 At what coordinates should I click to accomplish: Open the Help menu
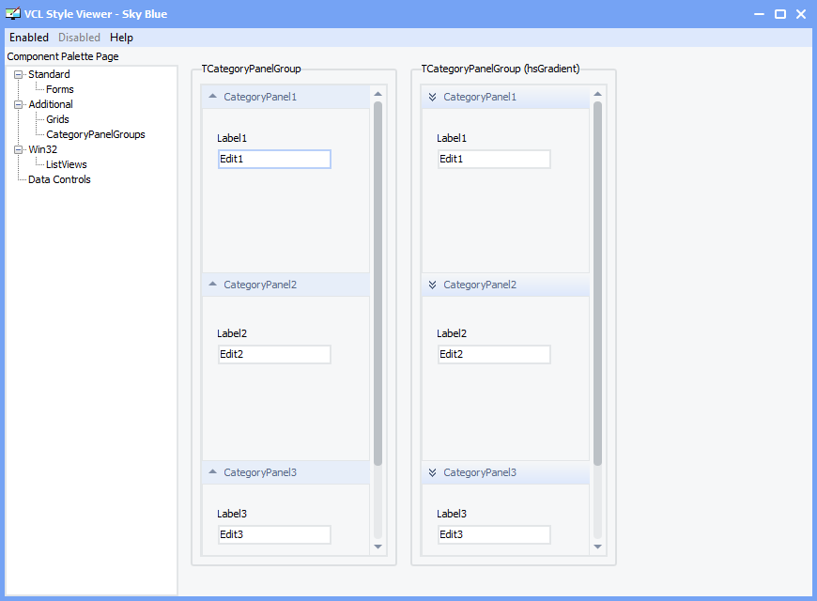(x=121, y=38)
